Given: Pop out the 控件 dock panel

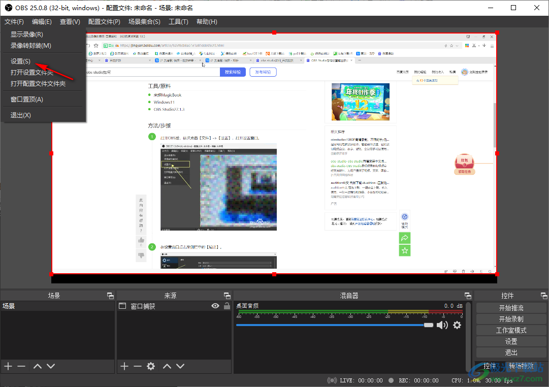Looking at the screenshot, I should [544, 296].
